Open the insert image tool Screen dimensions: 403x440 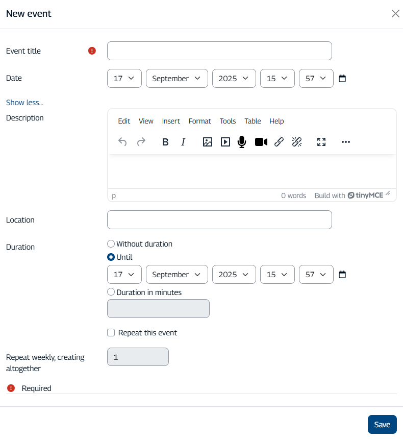(x=207, y=142)
